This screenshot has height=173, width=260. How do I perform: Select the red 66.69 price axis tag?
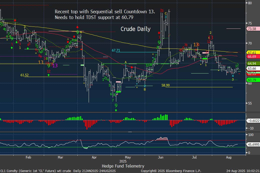pos(252,57)
